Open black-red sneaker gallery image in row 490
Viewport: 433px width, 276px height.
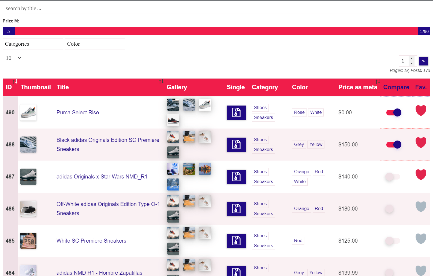point(173,120)
